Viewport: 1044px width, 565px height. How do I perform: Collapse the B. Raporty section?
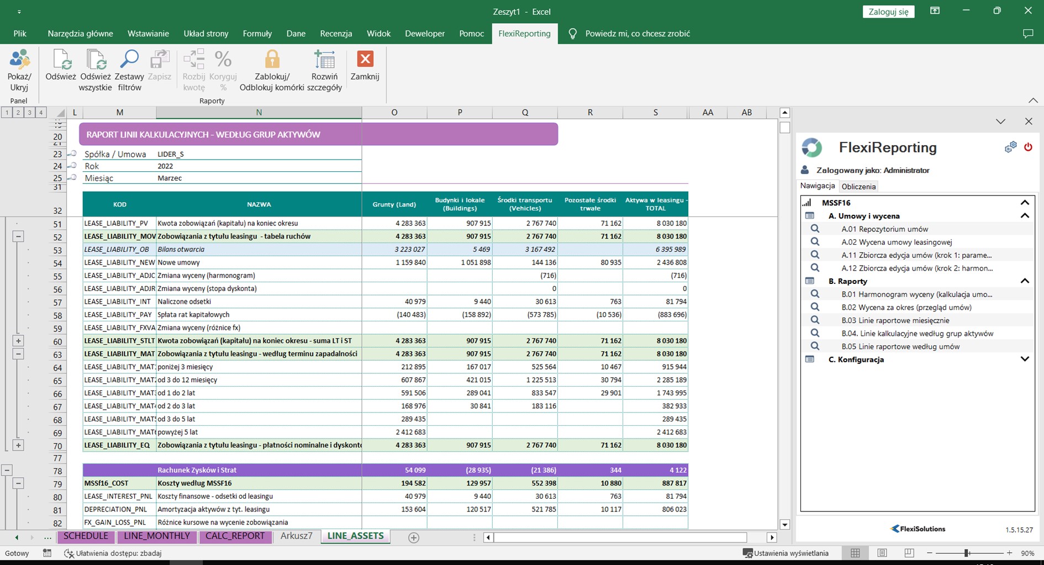(x=1025, y=281)
